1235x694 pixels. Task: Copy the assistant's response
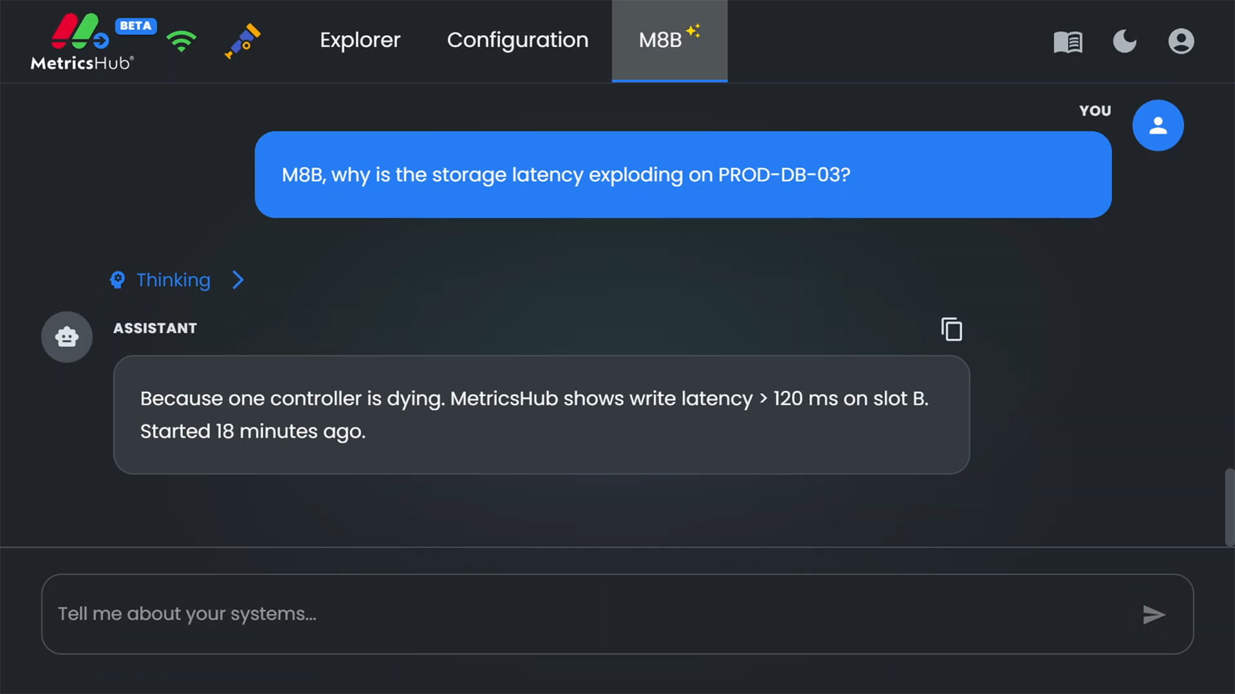click(951, 329)
